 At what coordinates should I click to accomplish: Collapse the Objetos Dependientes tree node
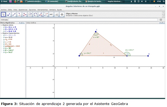[x=1, y=33]
